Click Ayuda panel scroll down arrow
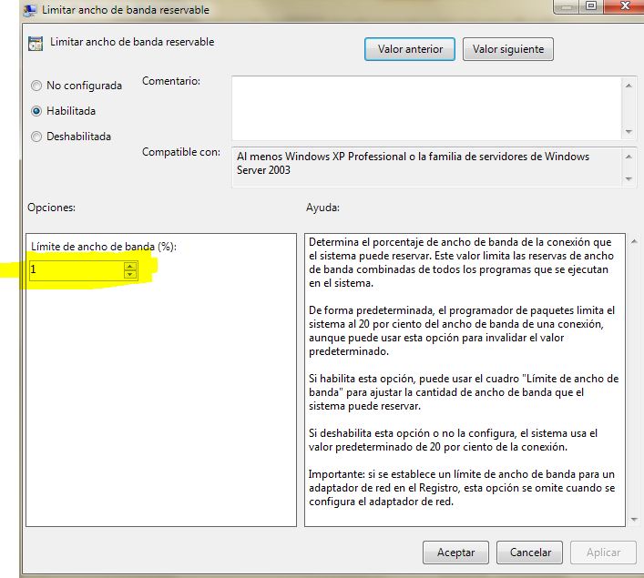 point(634,520)
